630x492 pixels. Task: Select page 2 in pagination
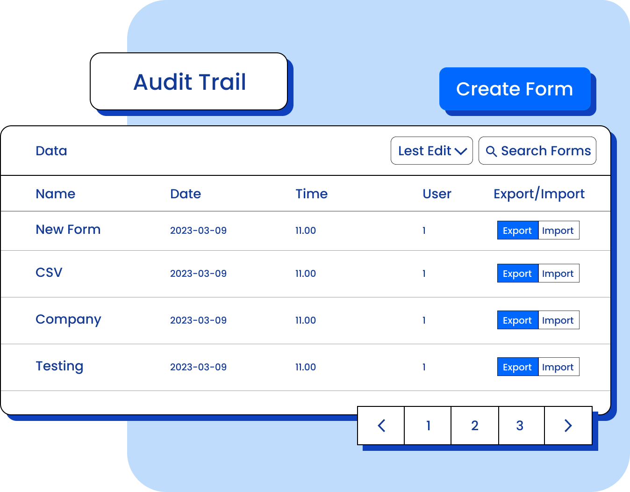[x=475, y=426]
